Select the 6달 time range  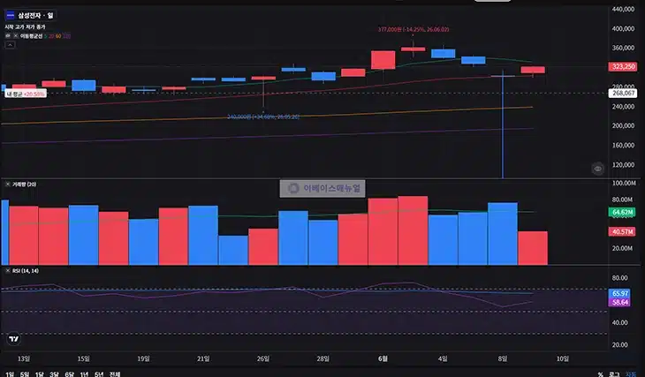click(x=69, y=374)
